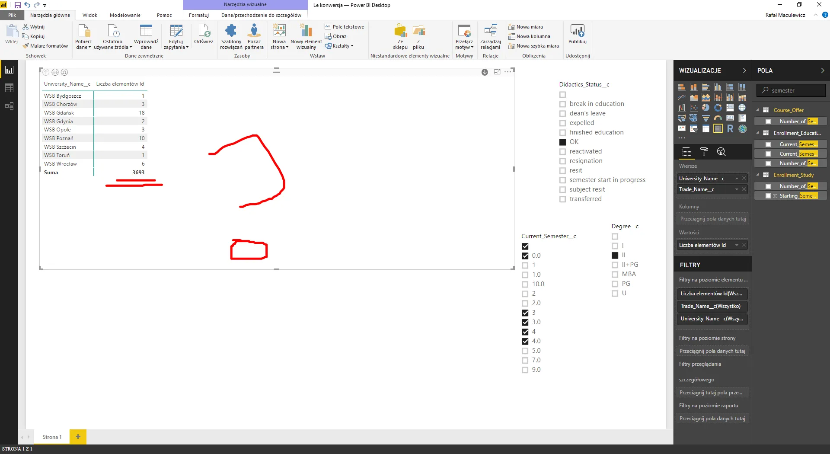Insert a Pole tekstowe text box
This screenshot has height=454, width=830.
coord(345,27)
